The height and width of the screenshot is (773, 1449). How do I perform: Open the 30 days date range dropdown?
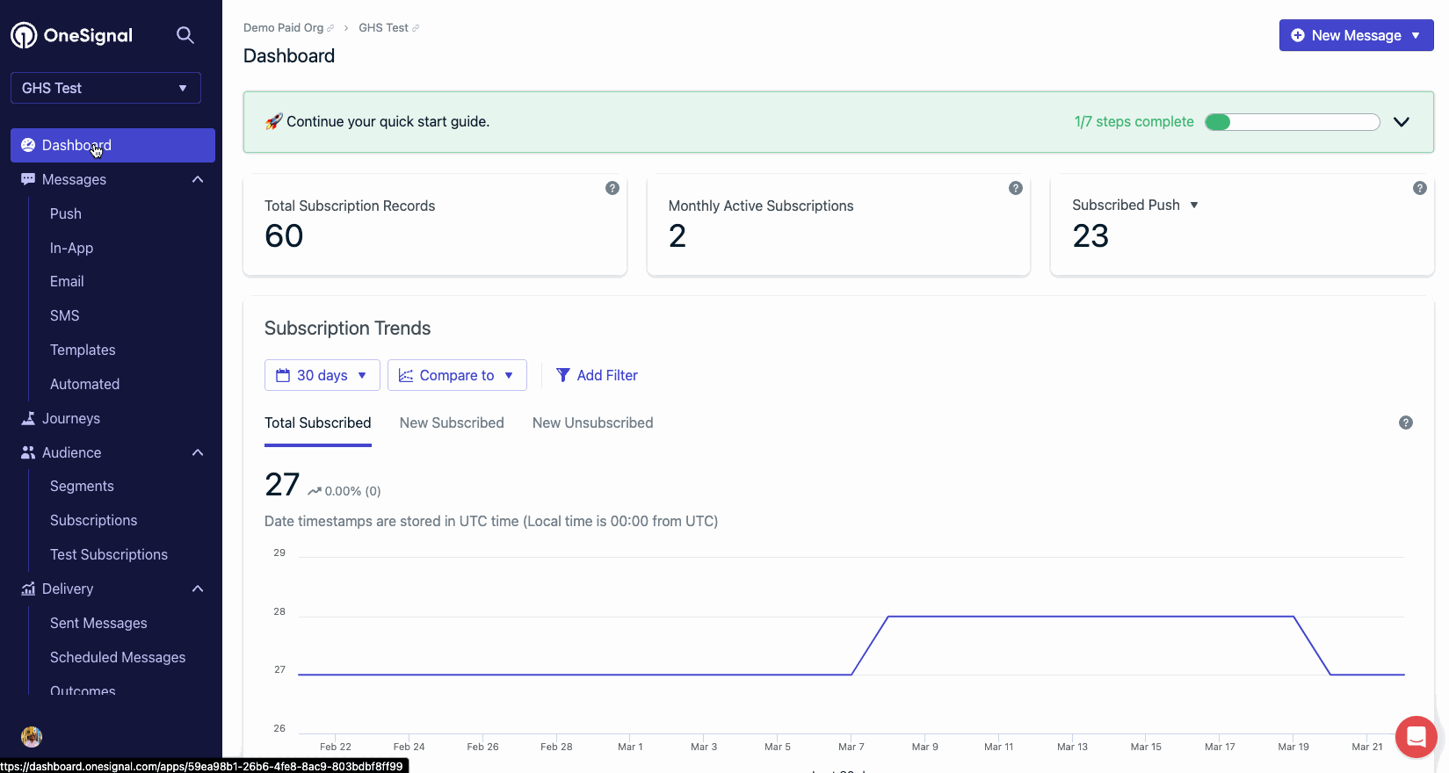click(322, 375)
